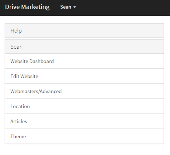Viewport: 170px width, 155px height.
Task: Collapse the Sean panel heading
Action: point(84,47)
